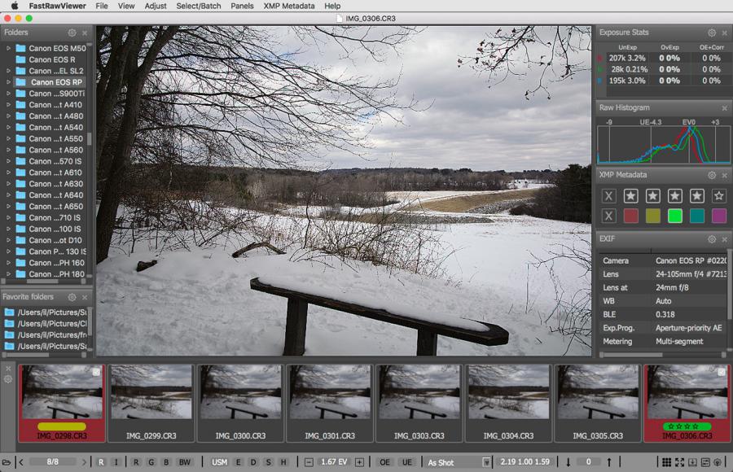The height and width of the screenshot is (472, 733).
Task: Open Exposure Stats panel settings gear
Action: (x=712, y=33)
